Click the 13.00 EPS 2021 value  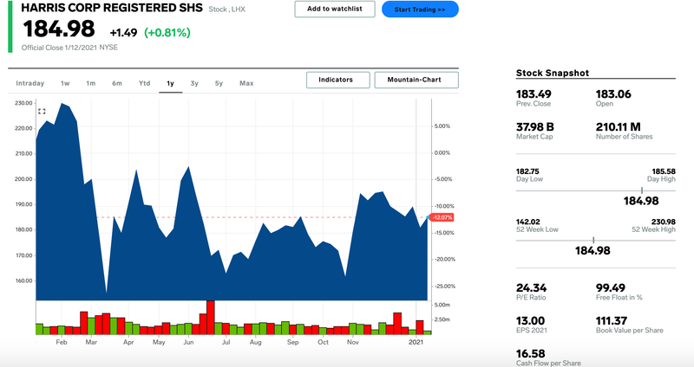(x=530, y=321)
